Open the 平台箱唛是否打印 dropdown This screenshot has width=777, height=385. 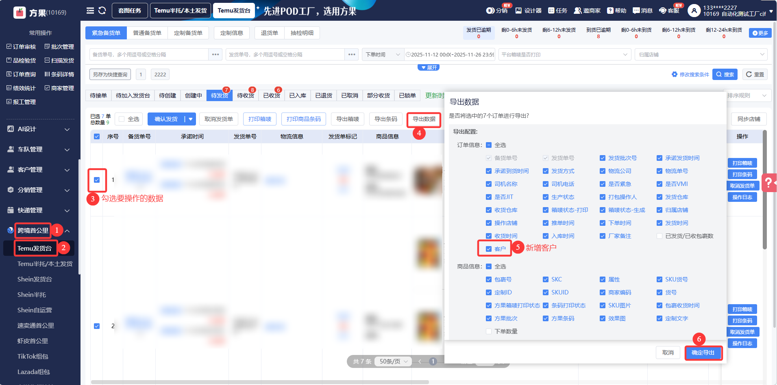564,54
